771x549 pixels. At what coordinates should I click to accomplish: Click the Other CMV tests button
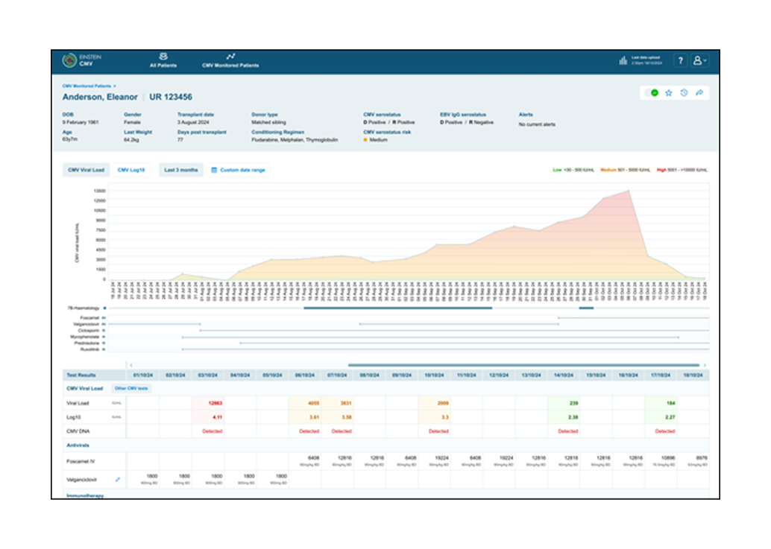[131, 388]
